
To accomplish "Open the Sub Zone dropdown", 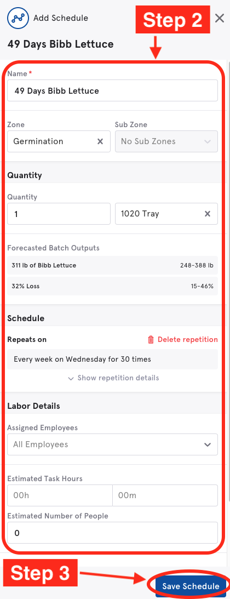I will [x=166, y=141].
